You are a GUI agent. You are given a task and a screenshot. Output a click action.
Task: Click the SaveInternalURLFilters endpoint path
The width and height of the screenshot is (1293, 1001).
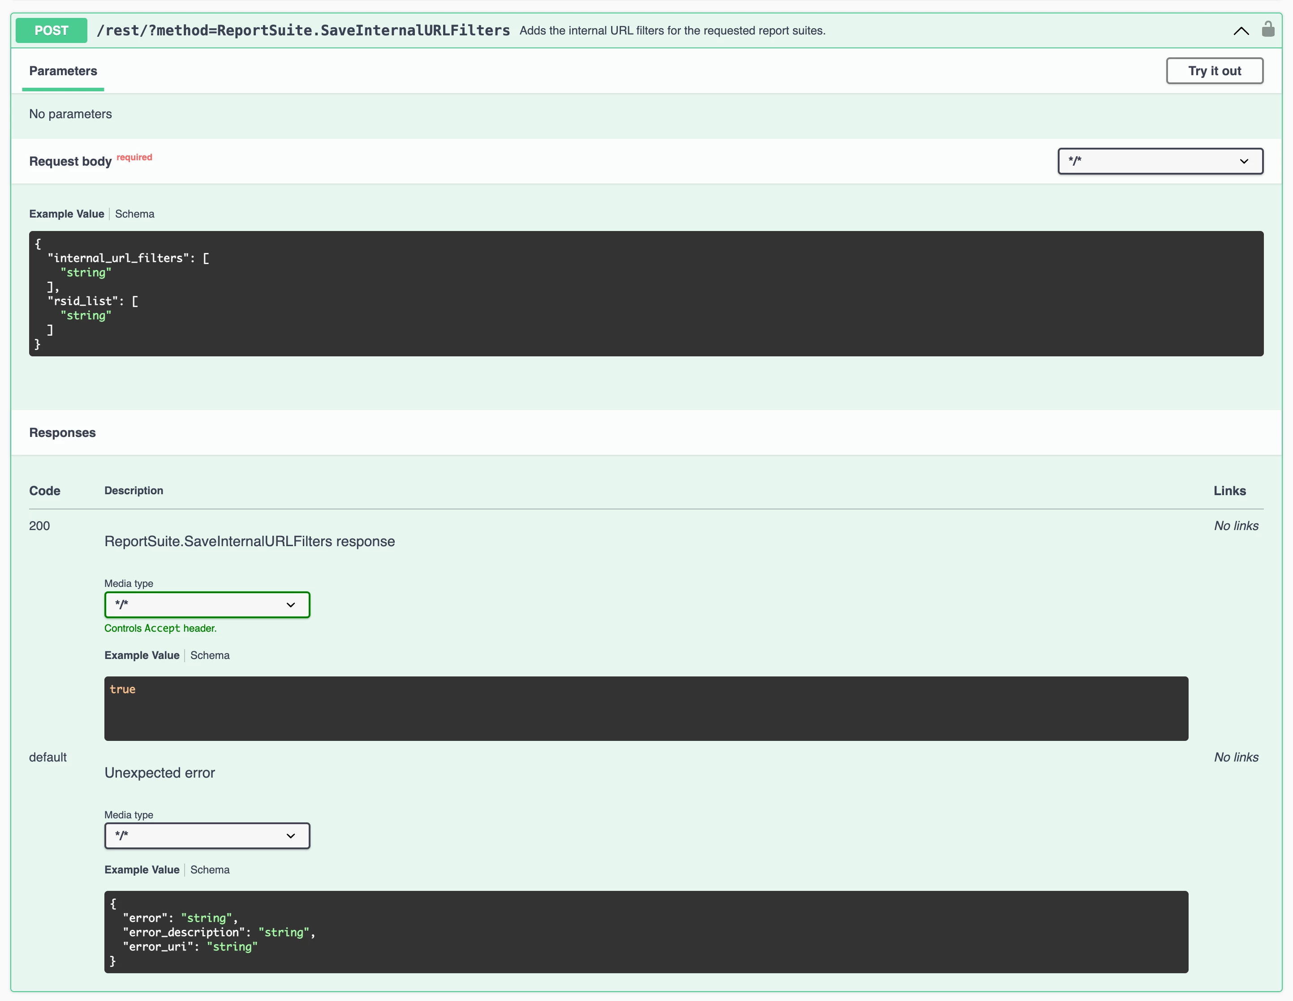coord(303,30)
